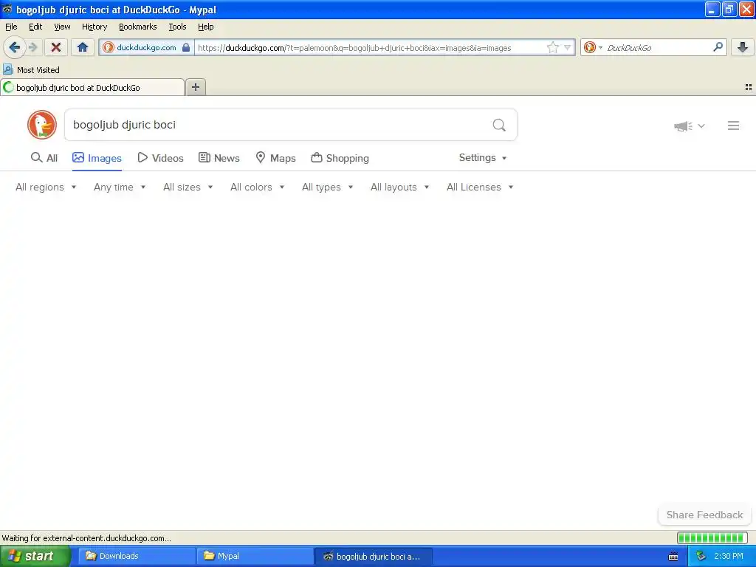Click the keyboard tray icon
This screenshot has height=567, width=756.
(673, 557)
